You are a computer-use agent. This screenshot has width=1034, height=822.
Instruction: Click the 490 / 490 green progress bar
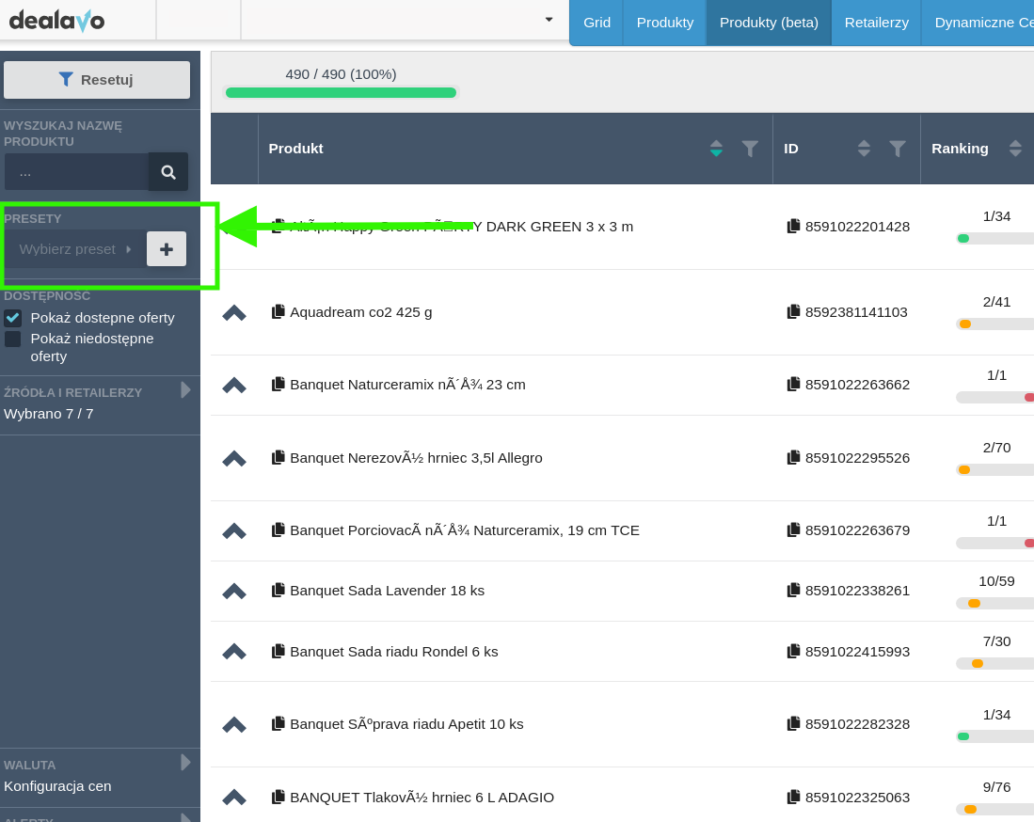tap(341, 92)
